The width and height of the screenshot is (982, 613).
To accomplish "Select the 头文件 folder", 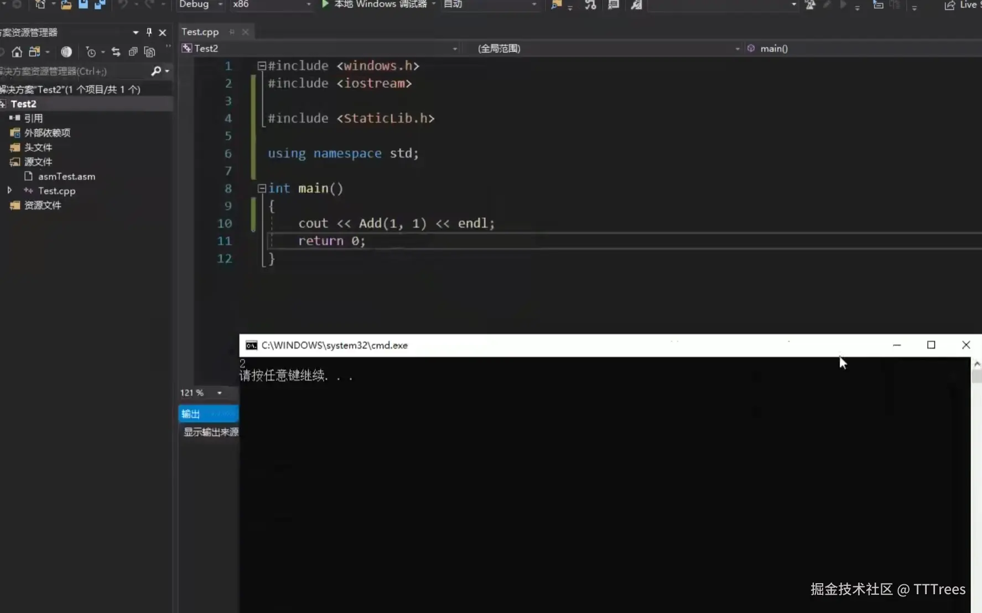I will tap(38, 148).
